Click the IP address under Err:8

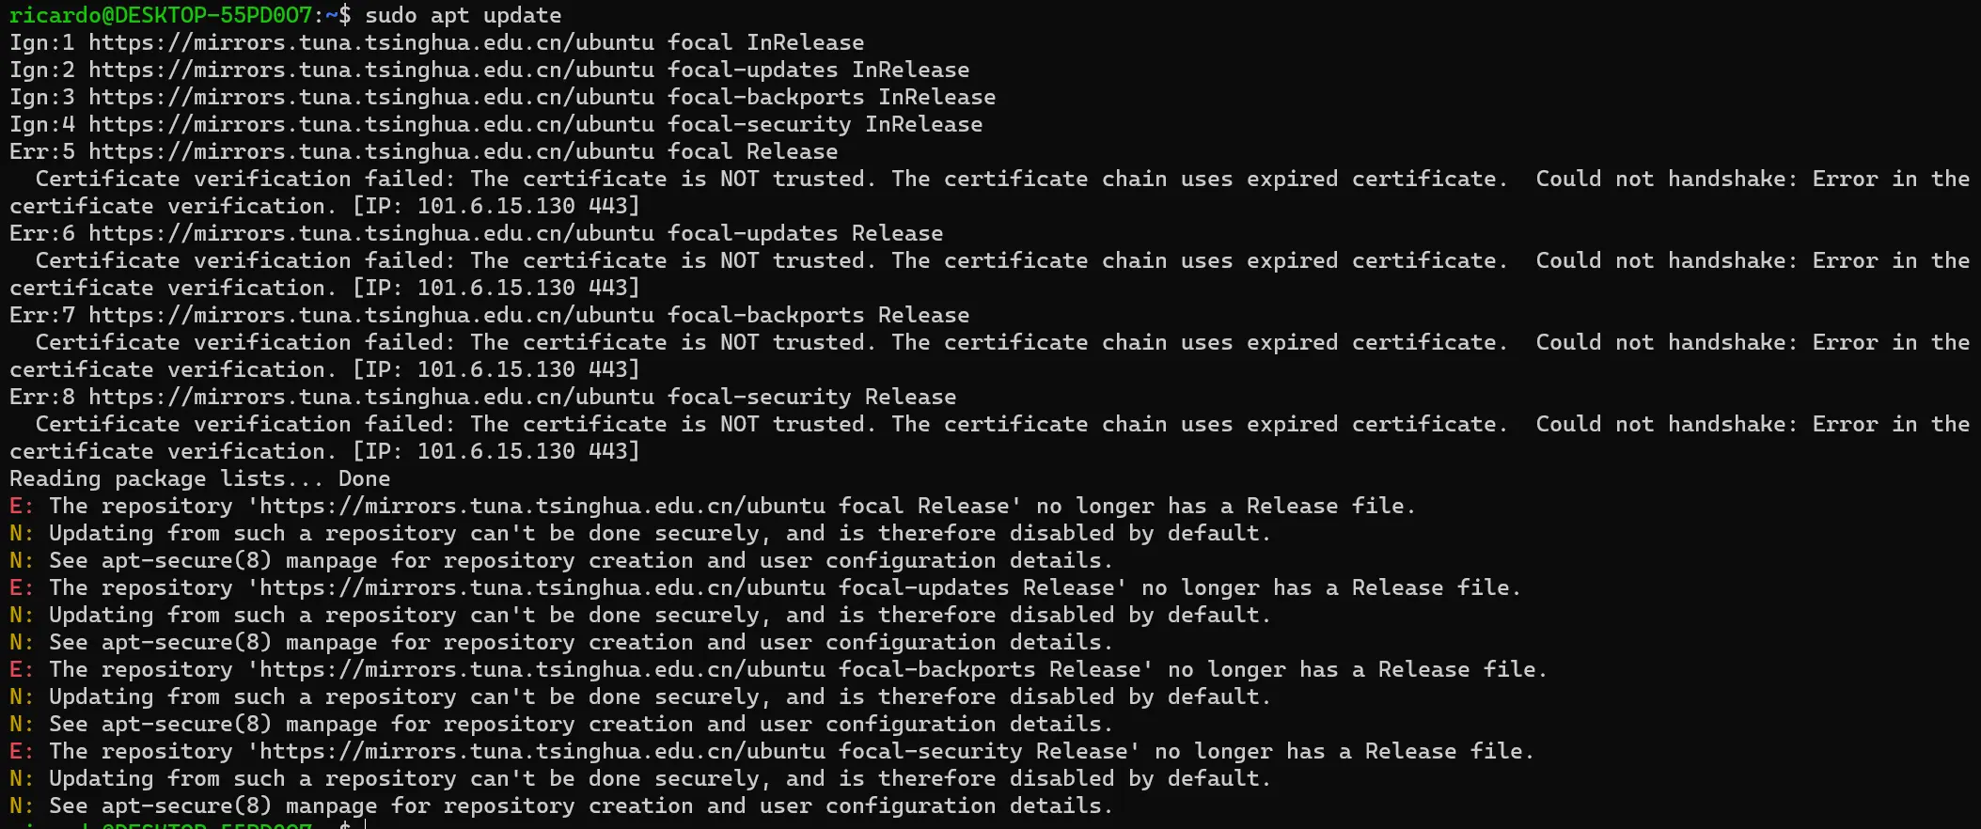[495, 451]
